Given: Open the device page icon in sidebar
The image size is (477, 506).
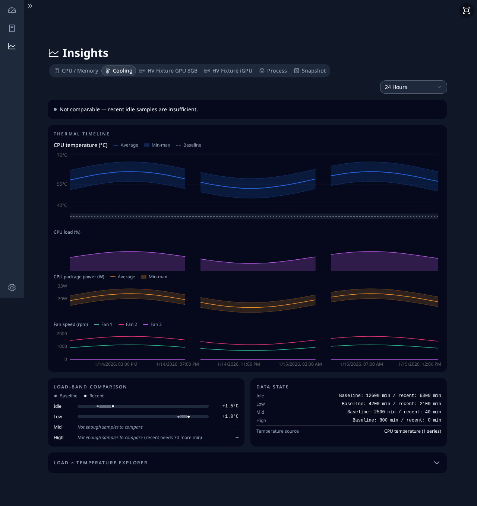Looking at the screenshot, I should pos(12,28).
